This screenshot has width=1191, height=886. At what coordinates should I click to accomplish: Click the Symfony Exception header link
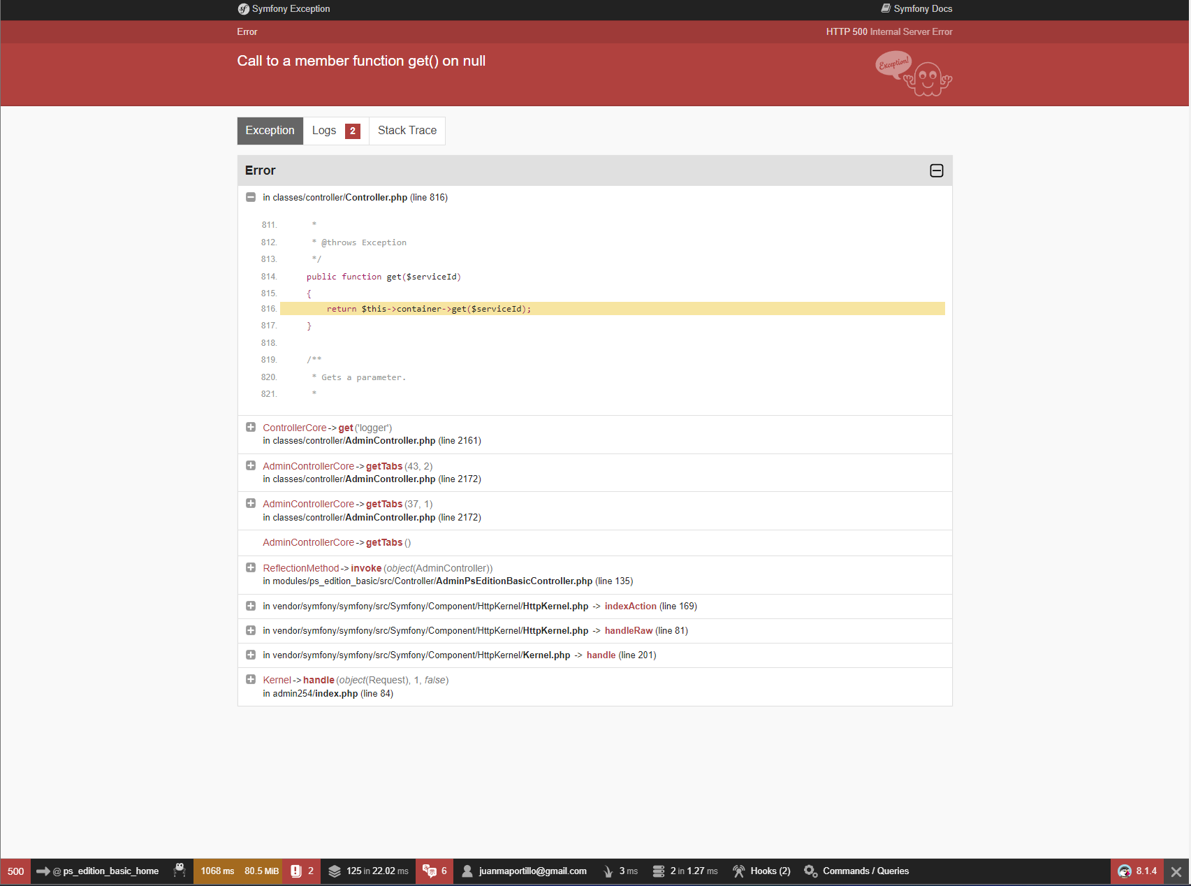[284, 9]
